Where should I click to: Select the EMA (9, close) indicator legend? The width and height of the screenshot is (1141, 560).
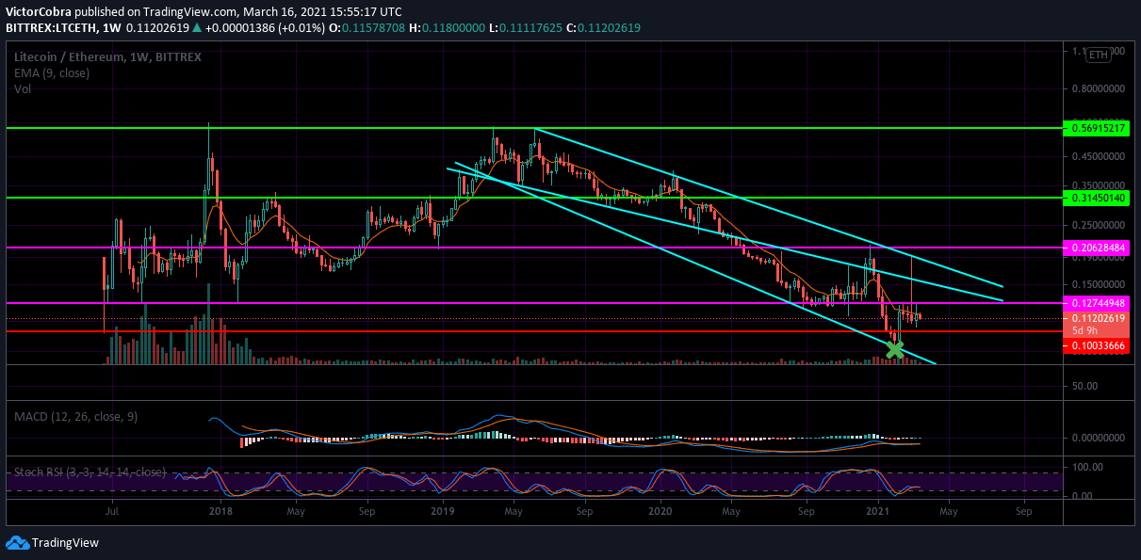52,72
